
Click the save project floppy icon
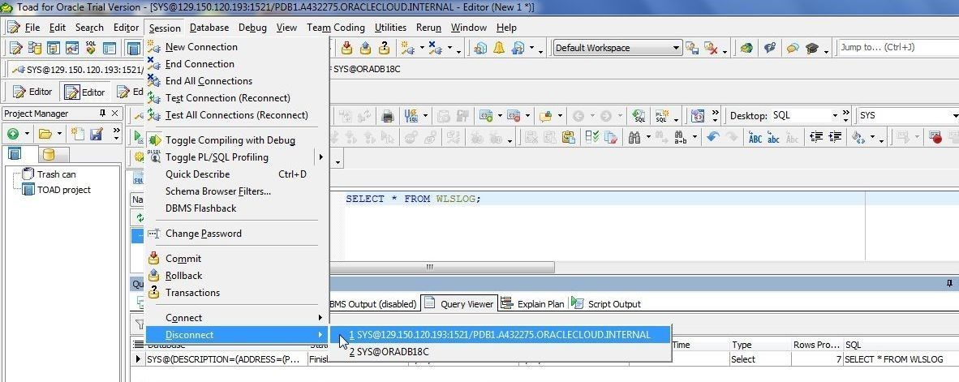point(97,133)
